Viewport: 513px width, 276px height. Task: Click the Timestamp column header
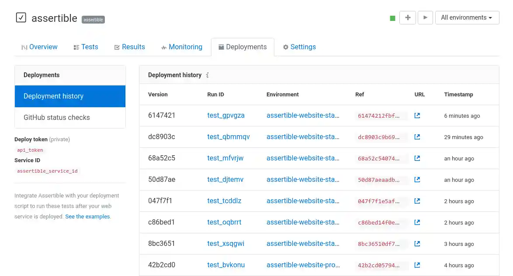(458, 94)
